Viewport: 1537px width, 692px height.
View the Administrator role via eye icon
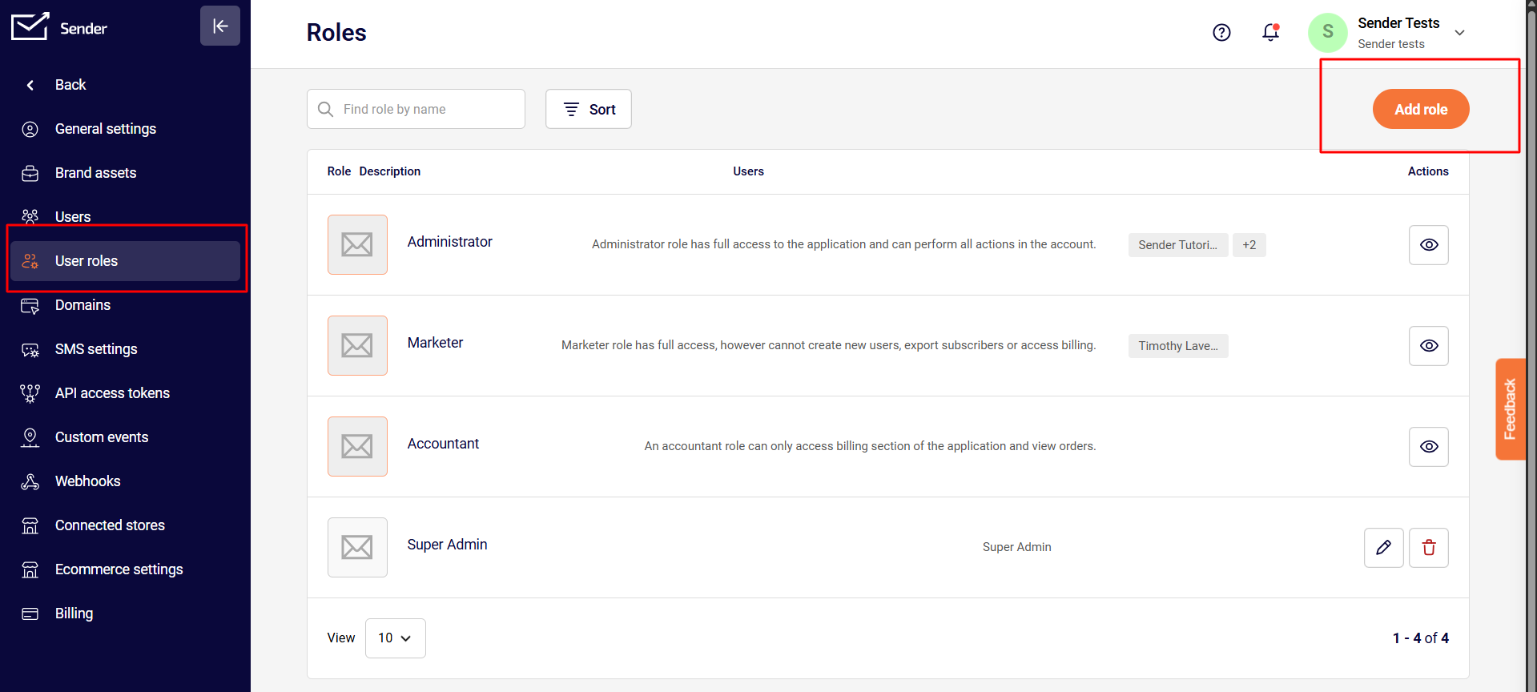(x=1429, y=245)
